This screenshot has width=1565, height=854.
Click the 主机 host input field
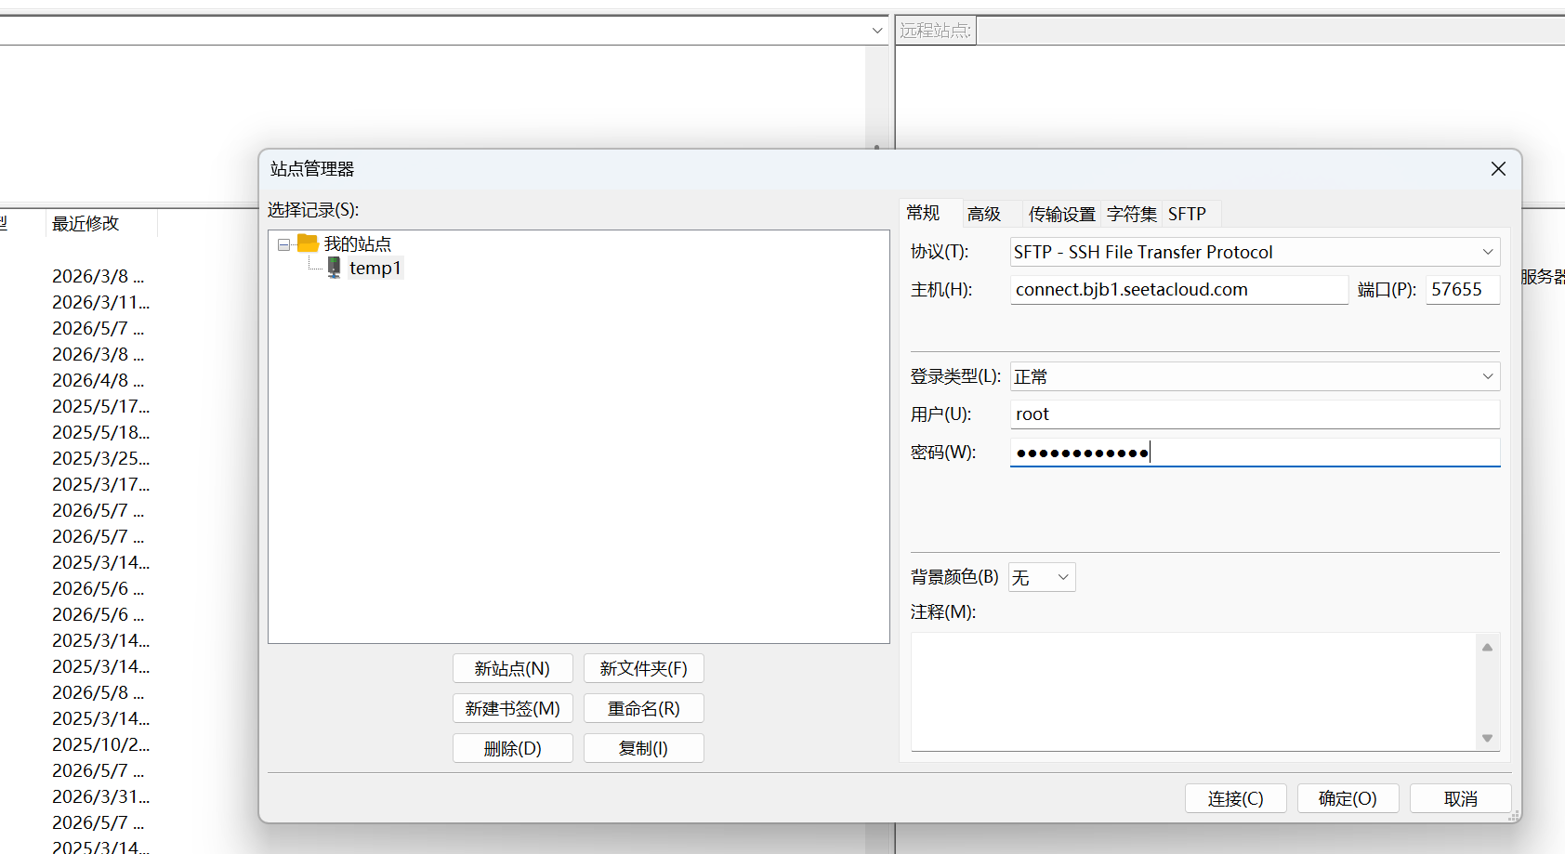point(1179,289)
